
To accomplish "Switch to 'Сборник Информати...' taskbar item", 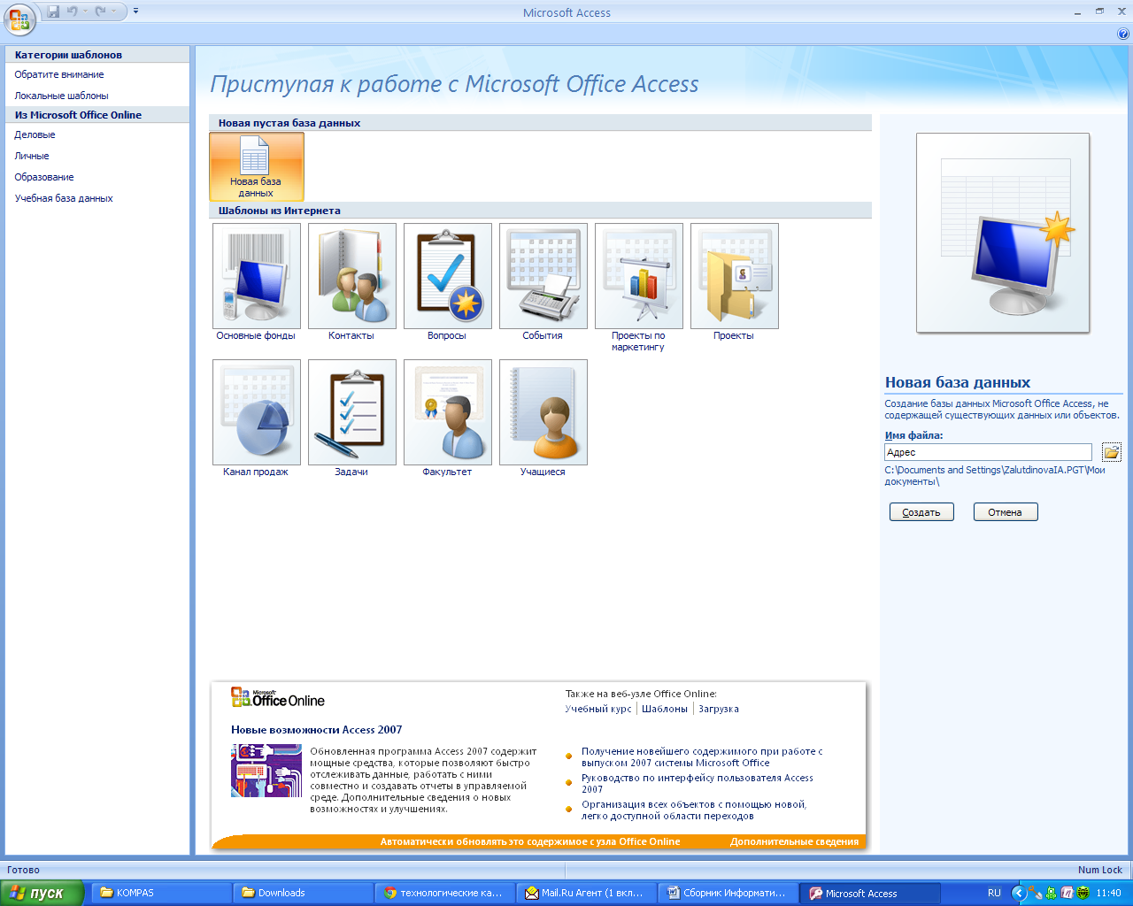I will pyautogui.click(x=728, y=893).
